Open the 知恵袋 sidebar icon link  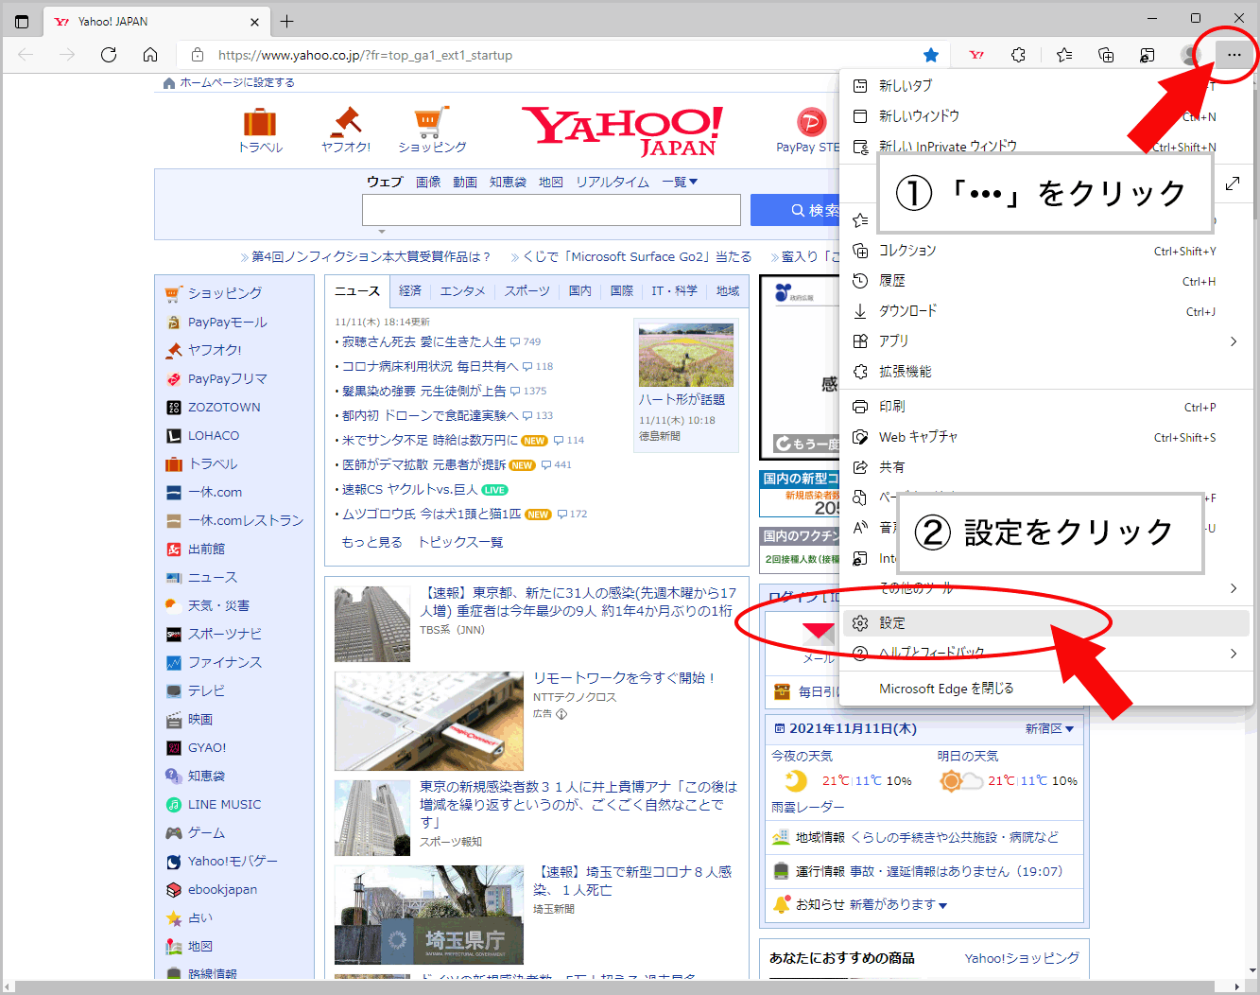[174, 777]
